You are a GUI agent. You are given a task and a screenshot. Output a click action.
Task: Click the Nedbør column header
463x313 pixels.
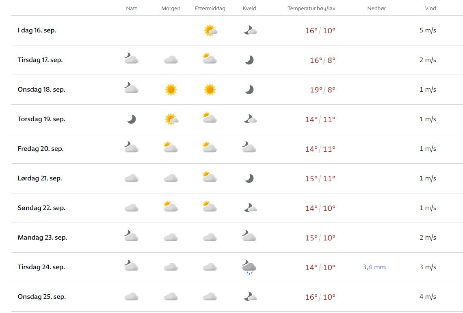click(x=376, y=9)
